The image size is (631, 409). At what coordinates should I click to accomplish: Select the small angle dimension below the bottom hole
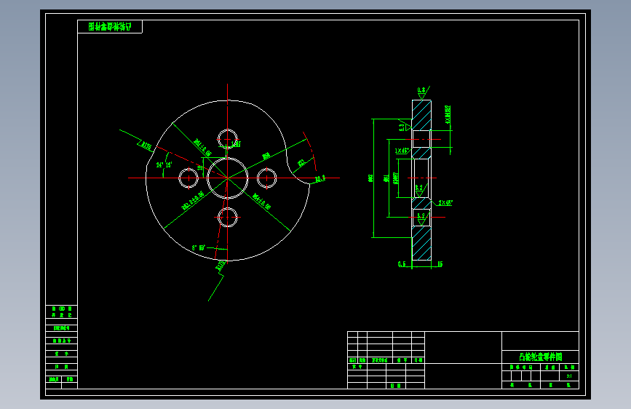199,247
